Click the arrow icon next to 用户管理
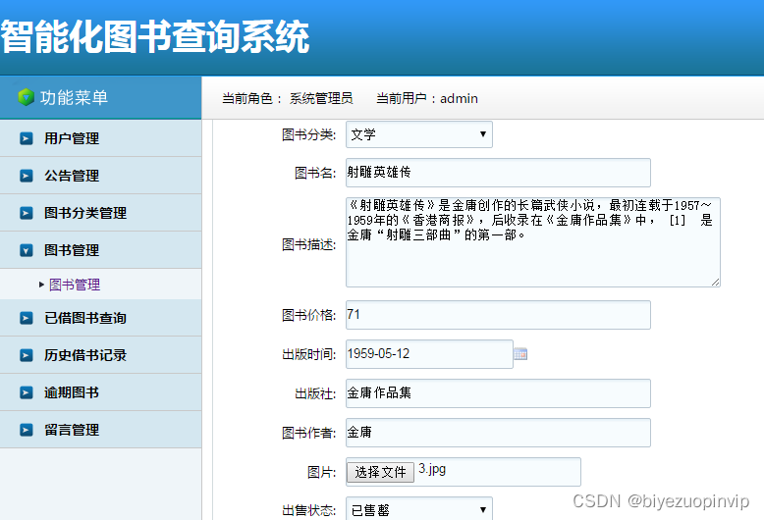 27,138
